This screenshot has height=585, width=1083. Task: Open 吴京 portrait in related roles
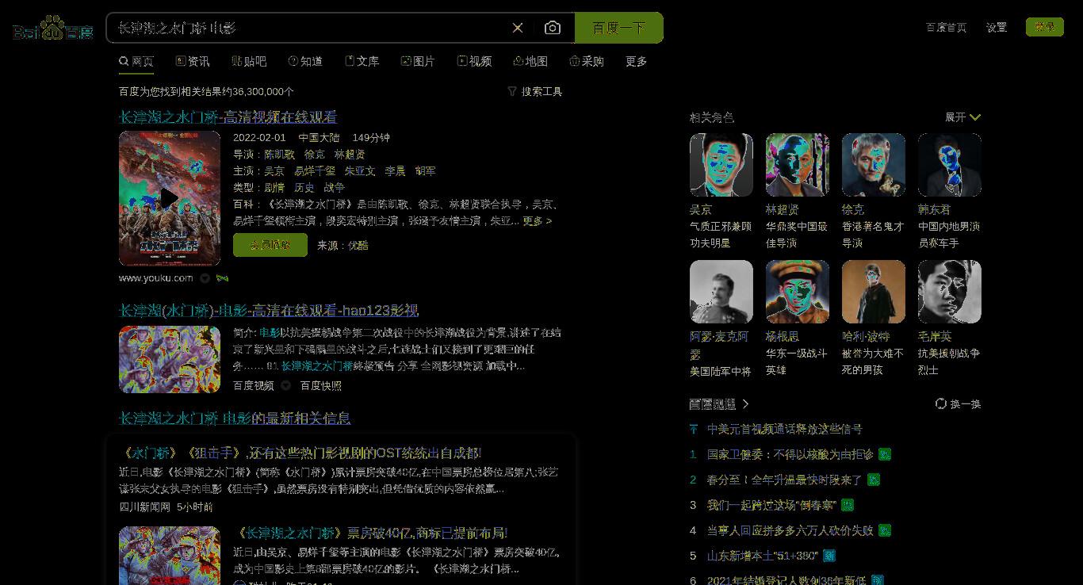point(721,165)
